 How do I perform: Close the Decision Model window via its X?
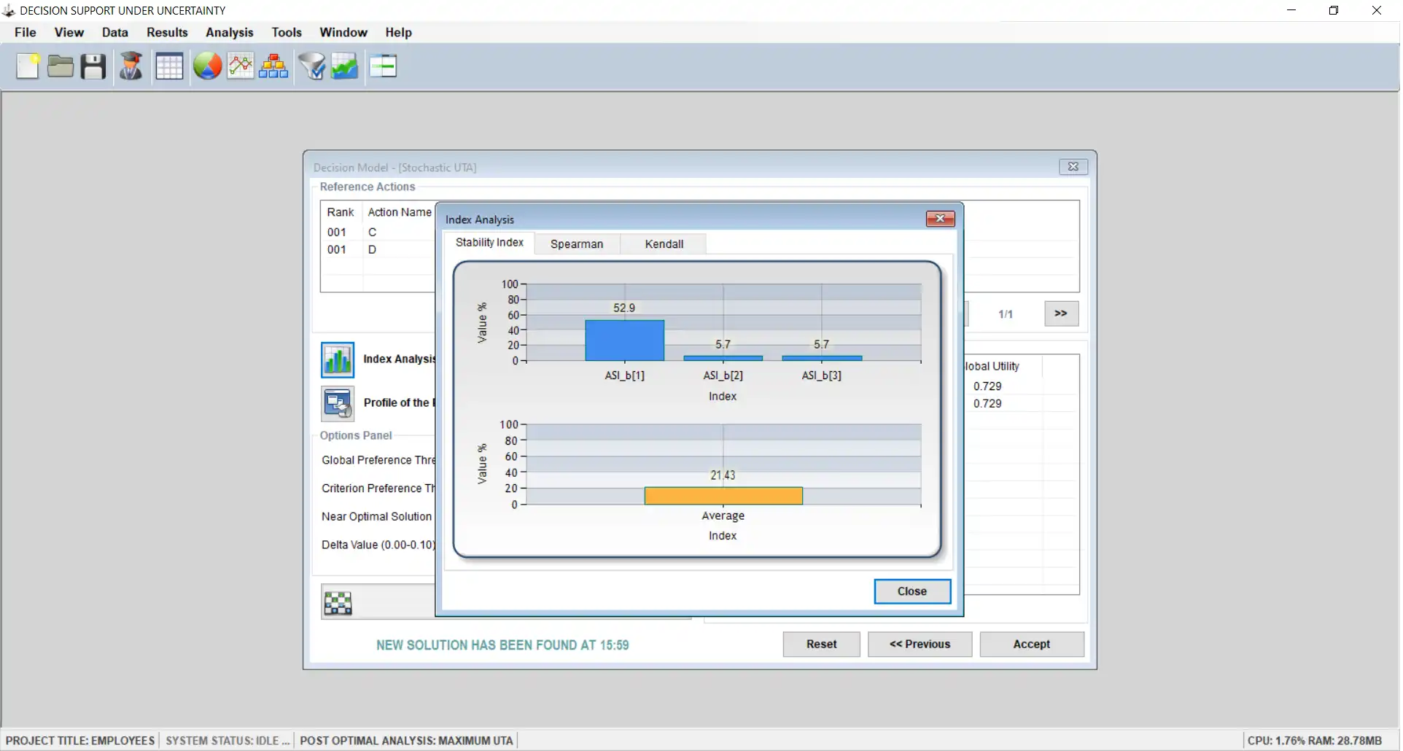[x=1073, y=167]
